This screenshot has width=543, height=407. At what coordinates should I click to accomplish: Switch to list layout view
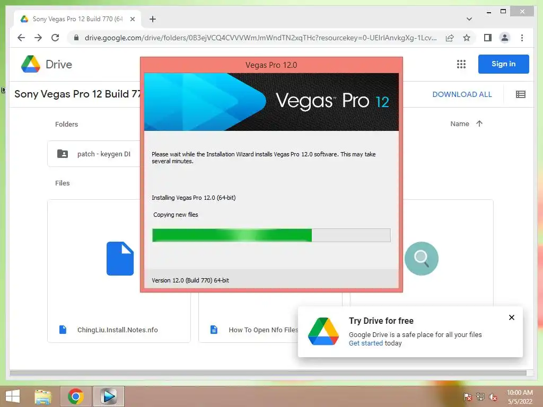521,94
